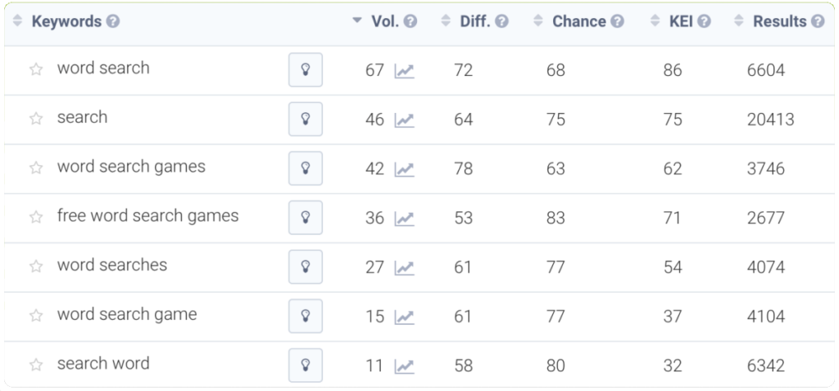Show volume trend chart for 'word search'

tap(404, 71)
